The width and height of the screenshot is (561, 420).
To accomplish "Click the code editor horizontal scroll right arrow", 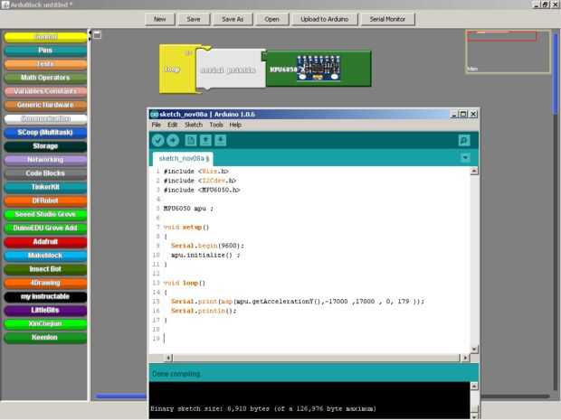I will 465,358.
